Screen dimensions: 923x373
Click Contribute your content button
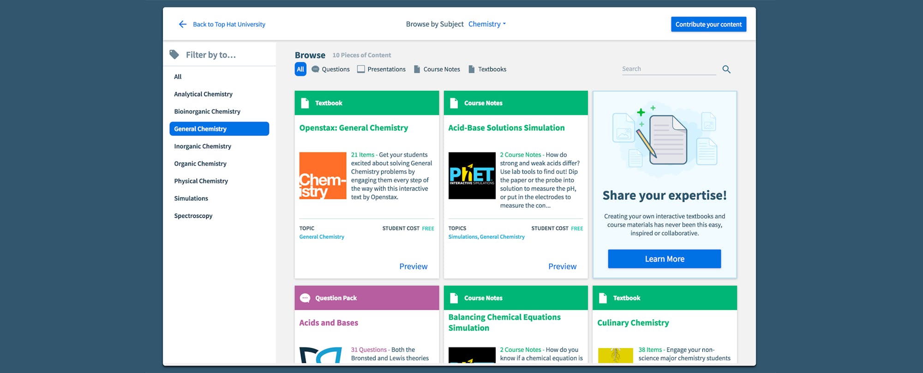click(x=708, y=24)
